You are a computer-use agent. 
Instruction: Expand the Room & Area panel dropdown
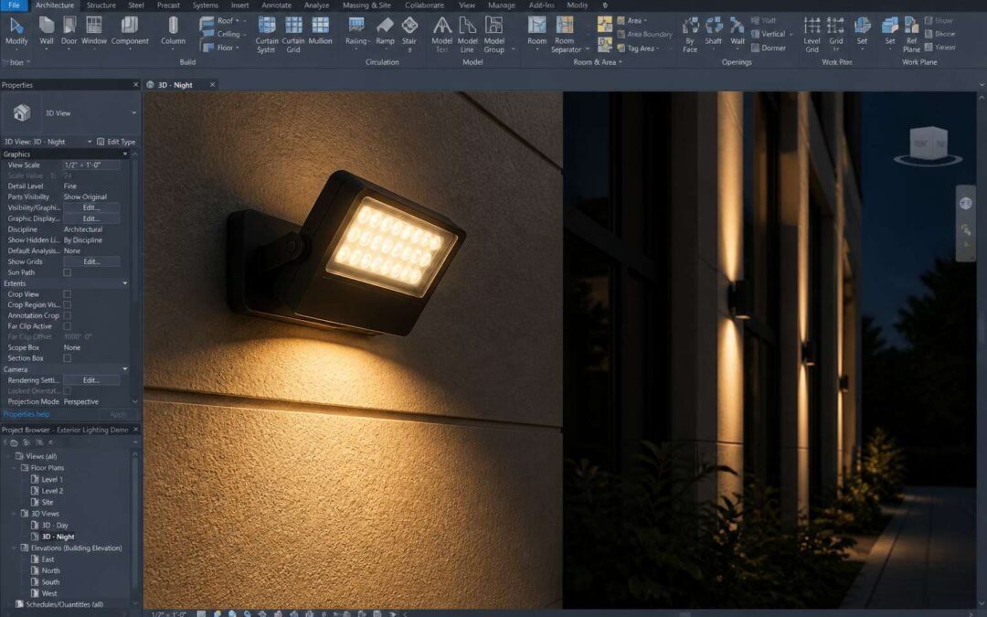point(621,62)
